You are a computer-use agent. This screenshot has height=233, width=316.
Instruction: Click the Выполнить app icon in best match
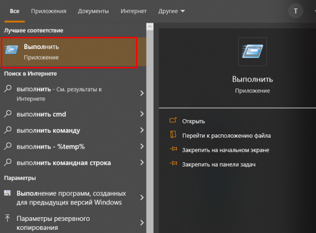click(12, 51)
